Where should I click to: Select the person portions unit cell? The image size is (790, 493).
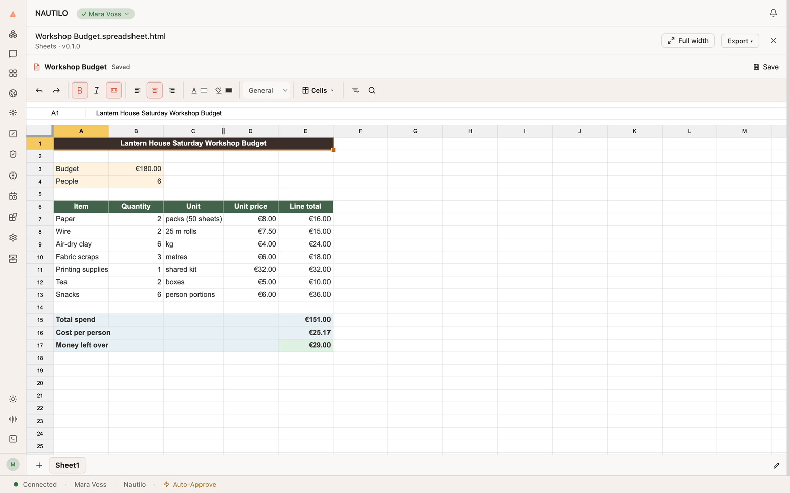(193, 295)
